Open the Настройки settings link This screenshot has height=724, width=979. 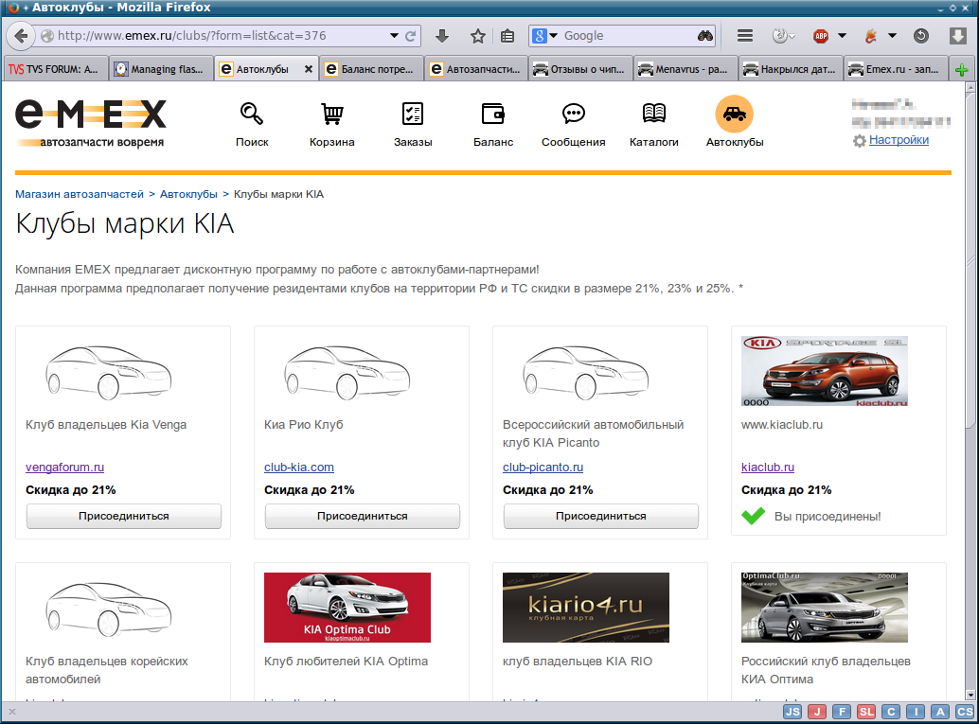[x=899, y=140]
